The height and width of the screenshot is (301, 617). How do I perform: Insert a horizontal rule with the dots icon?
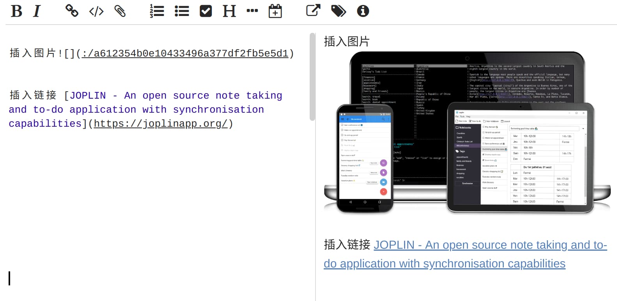point(252,11)
